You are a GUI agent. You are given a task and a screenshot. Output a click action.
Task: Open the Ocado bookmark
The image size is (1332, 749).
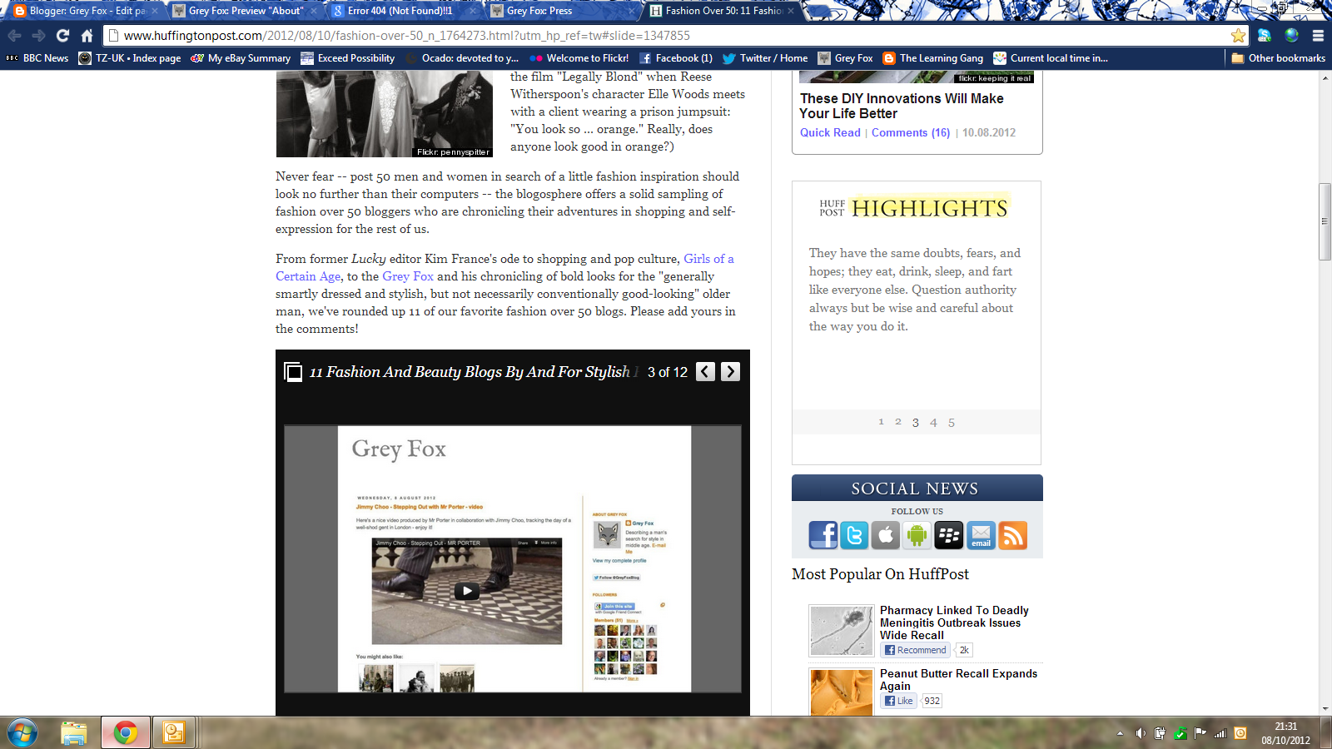coord(461,58)
